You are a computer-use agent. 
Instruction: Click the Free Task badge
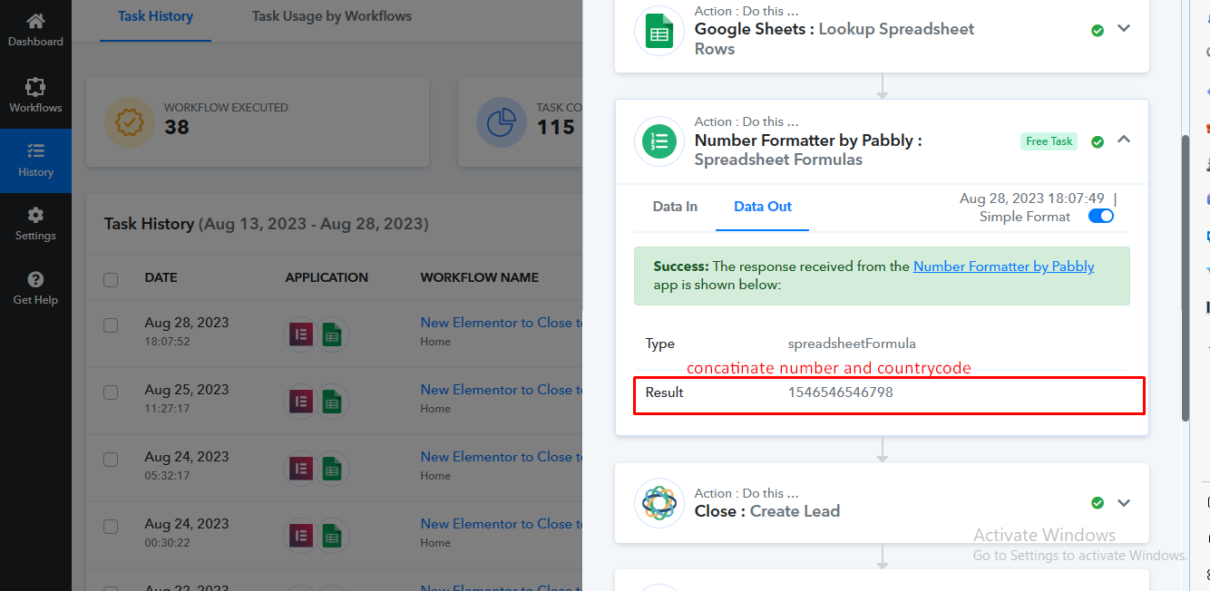[1049, 141]
